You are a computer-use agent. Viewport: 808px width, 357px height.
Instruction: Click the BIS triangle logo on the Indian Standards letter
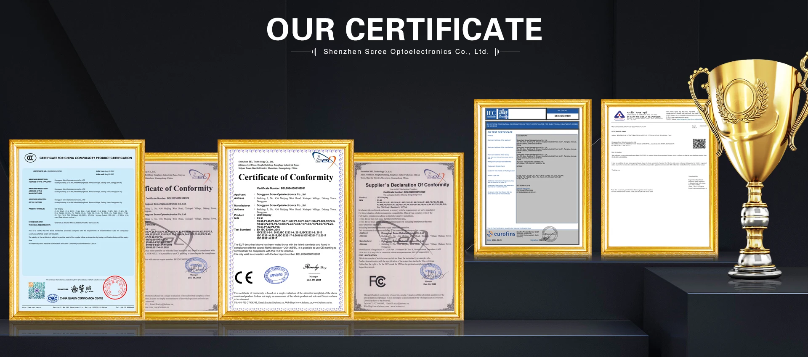click(x=619, y=115)
